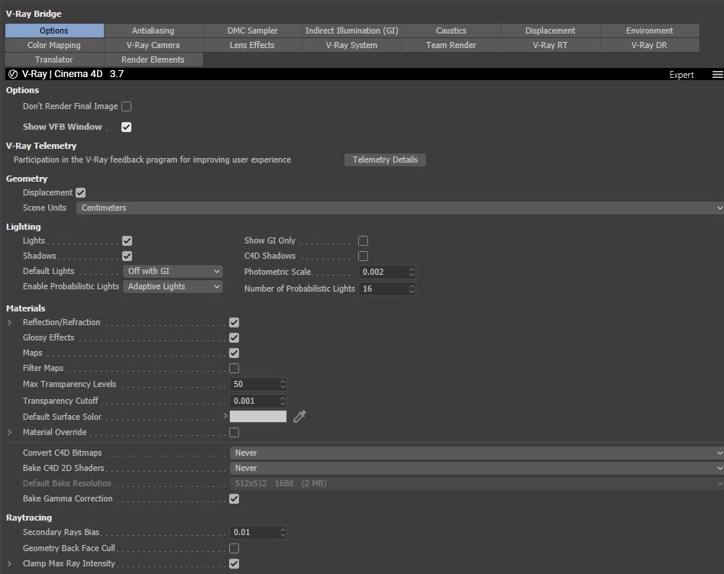Click the Expert mode label
Image resolution: width=724 pixels, height=574 pixels.
(x=681, y=75)
